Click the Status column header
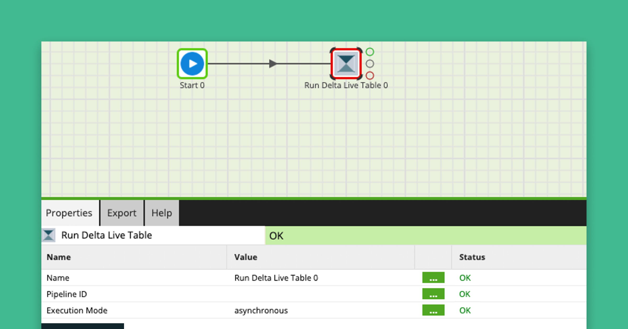 [x=472, y=257]
